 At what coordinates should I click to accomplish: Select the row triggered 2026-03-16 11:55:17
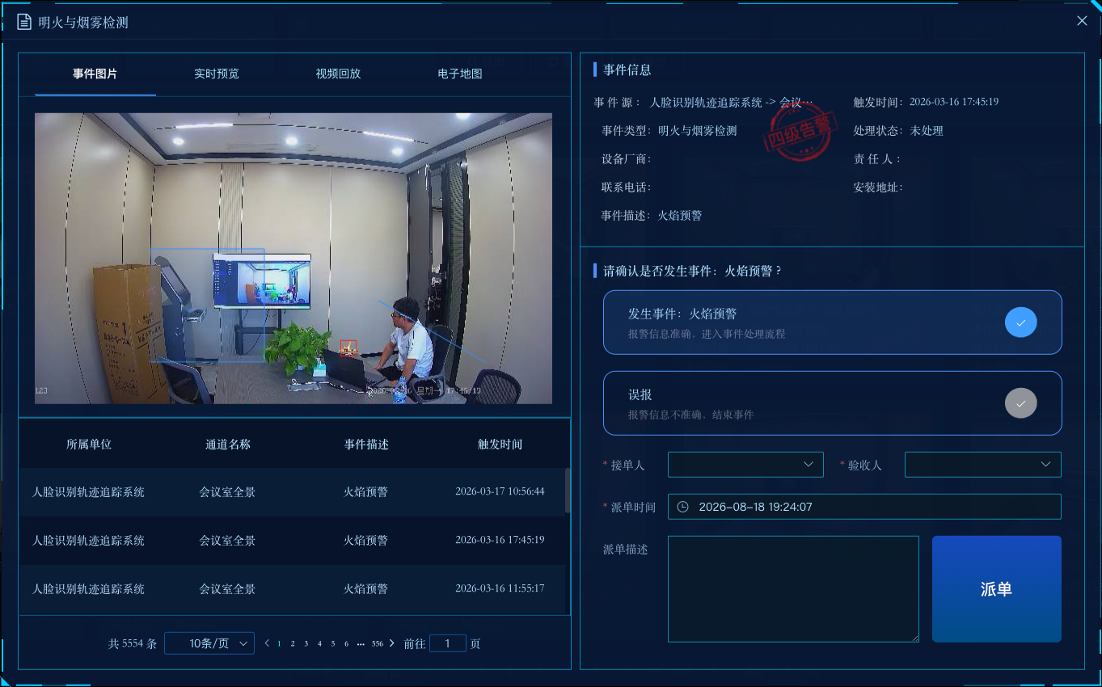[292, 589]
